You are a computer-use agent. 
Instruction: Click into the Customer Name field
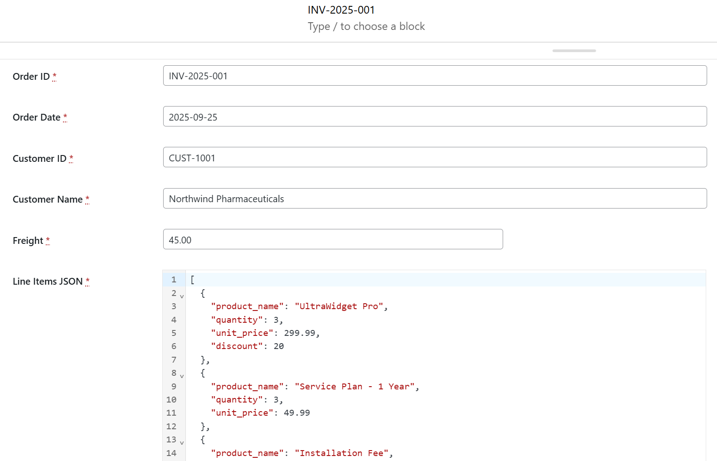click(434, 199)
